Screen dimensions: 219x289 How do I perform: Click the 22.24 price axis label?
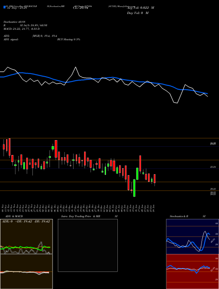pyautogui.click(x=213, y=167)
